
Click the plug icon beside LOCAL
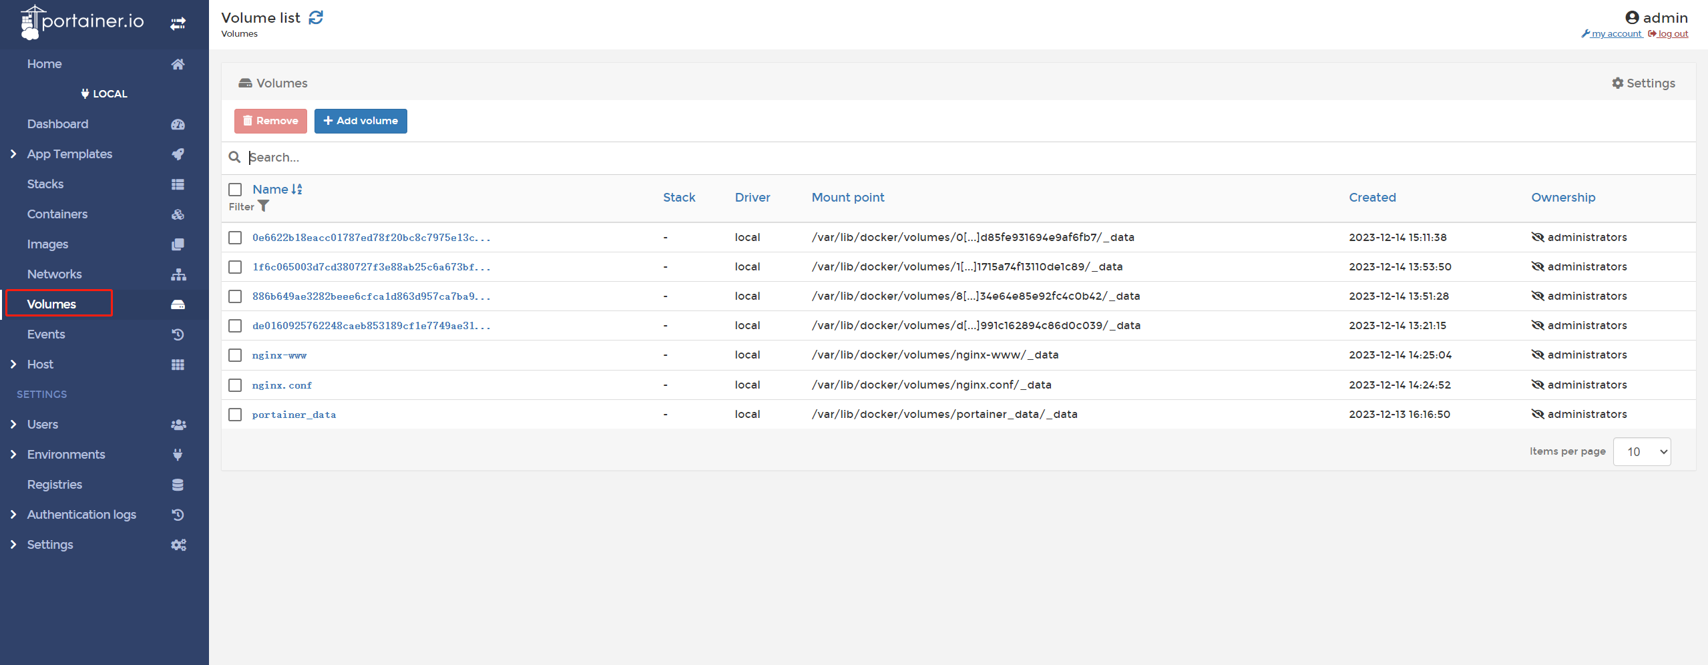click(x=85, y=93)
